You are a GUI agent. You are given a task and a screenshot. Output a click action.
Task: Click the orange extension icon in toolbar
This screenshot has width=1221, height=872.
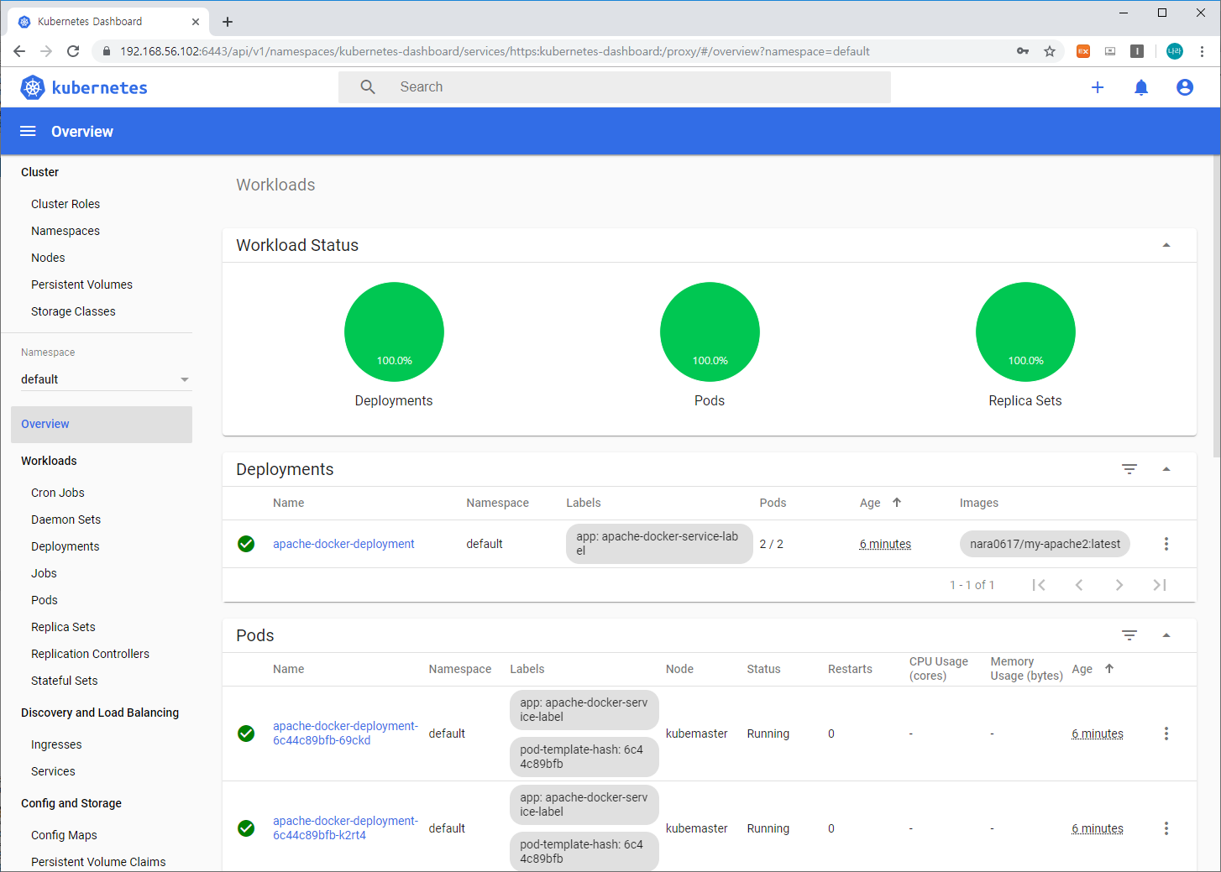coord(1083,51)
